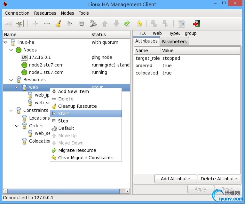Image resolution: width=245 pixels, height=204 pixels.
Task: Click the scrollbar right arrow in tree panel
Action: pos(128,191)
